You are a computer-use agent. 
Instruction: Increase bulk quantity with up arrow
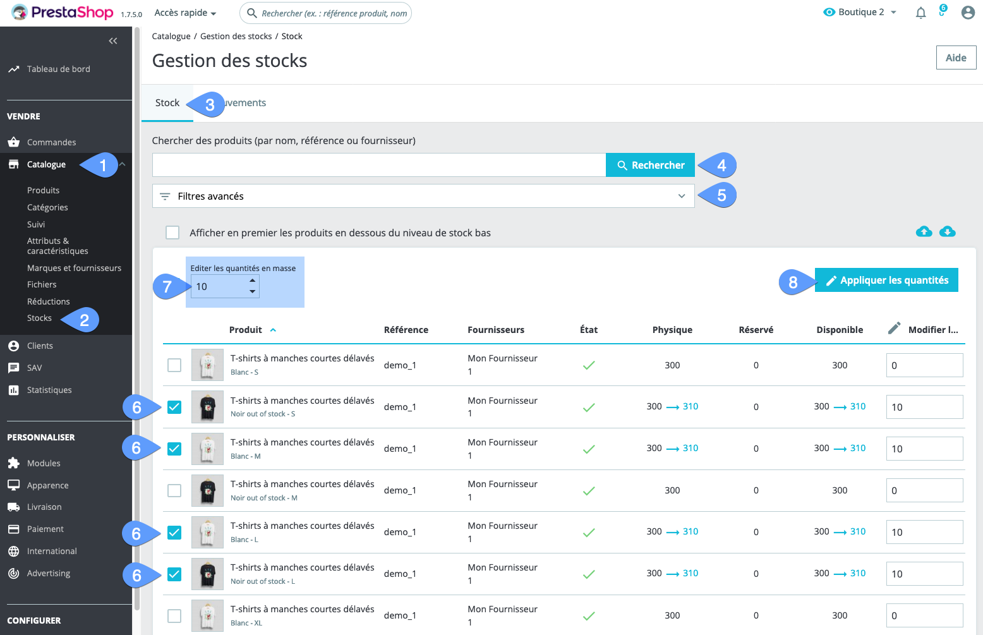coord(252,281)
